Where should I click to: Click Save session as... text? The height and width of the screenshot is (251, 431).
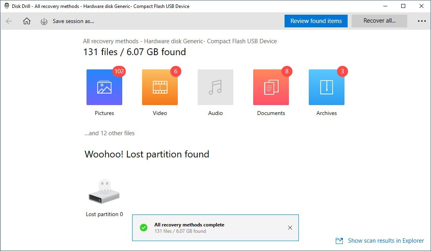(73, 21)
